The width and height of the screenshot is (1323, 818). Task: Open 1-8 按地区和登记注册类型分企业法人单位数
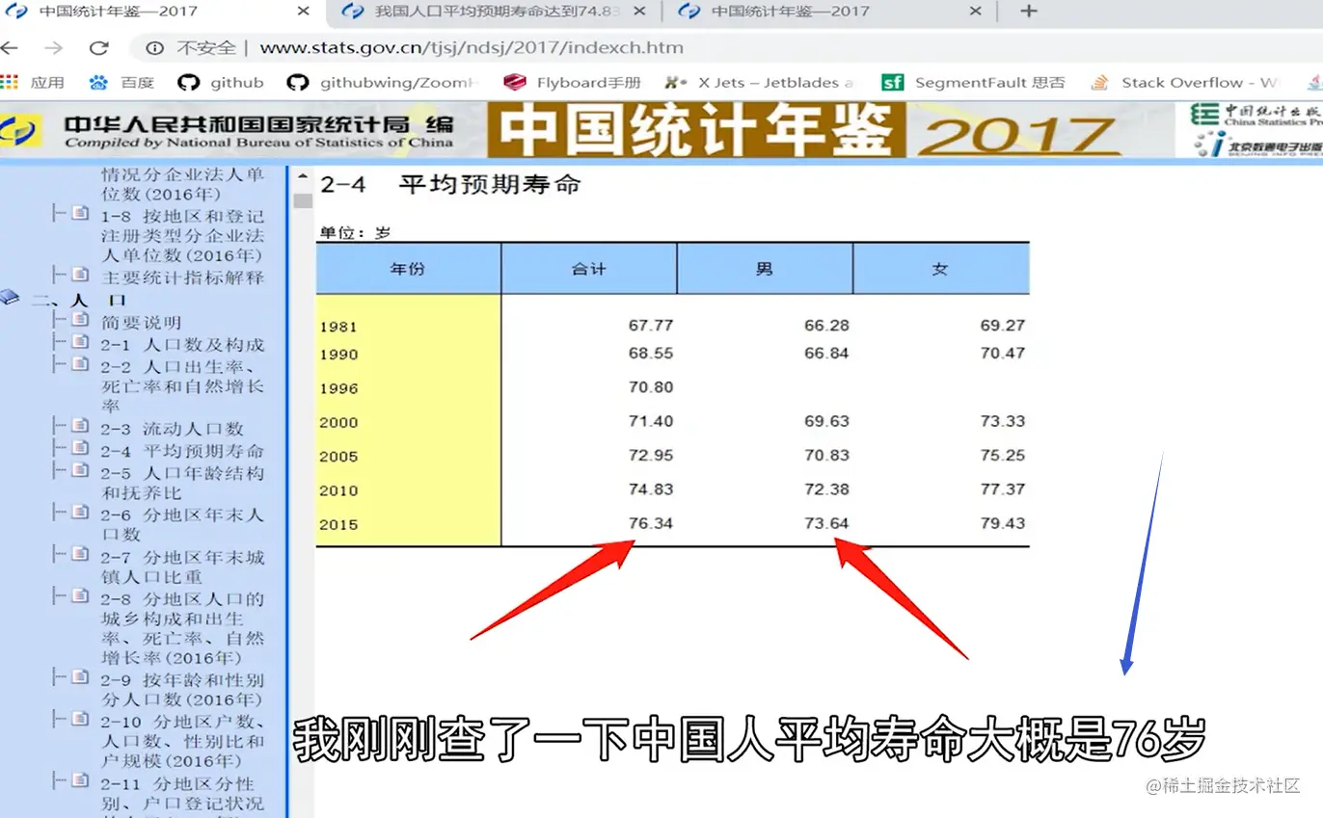pos(182,235)
